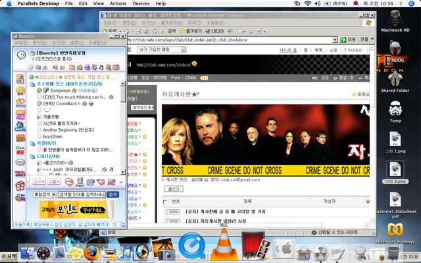
Task: Click the 포인트 banner ad in NateOn
Action: tap(76, 210)
